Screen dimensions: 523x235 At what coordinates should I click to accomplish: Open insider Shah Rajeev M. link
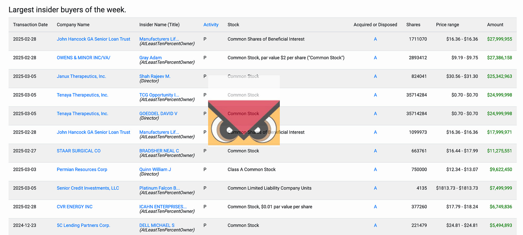[x=155, y=76]
